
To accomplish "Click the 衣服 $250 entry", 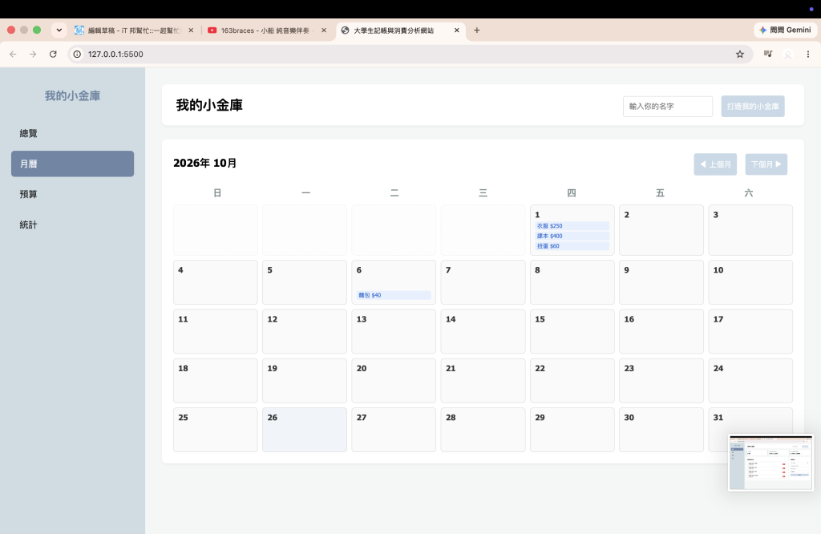I will [x=572, y=226].
